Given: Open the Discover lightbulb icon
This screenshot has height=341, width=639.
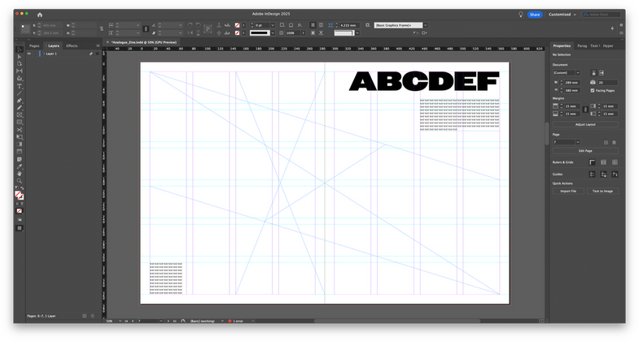Looking at the screenshot, I should (x=520, y=15).
